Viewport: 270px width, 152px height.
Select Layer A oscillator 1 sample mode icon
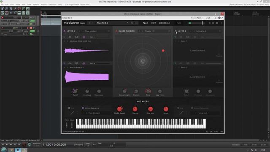pyautogui.click(x=84, y=37)
